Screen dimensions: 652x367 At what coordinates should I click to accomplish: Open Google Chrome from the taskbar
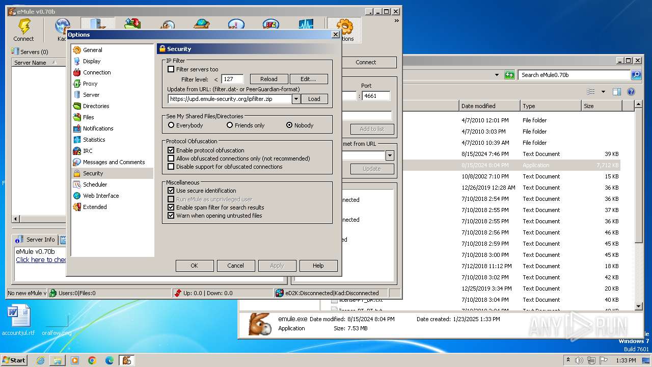tap(92, 360)
